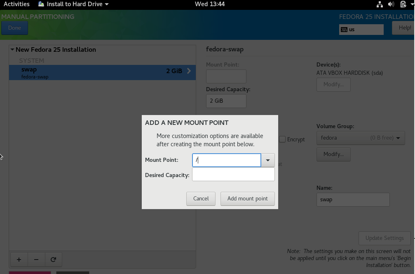The height and width of the screenshot is (274, 415).
Task: Open the Help! button
Action: [404, 28]
